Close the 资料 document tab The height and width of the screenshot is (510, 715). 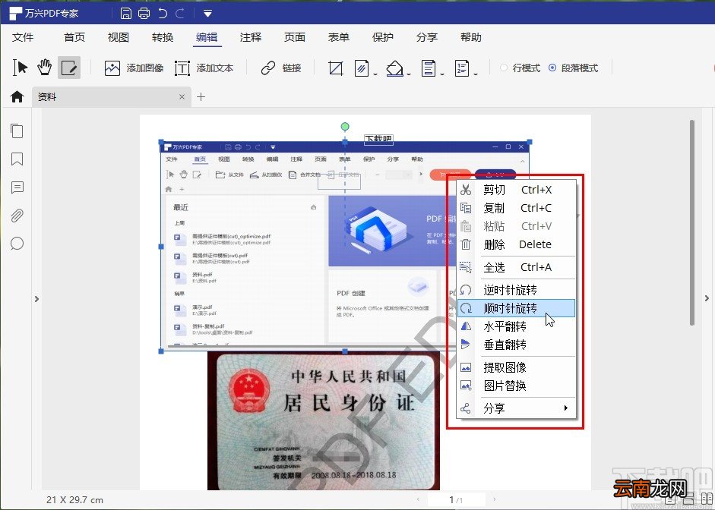pyautogui.click(x=182, y=96)
